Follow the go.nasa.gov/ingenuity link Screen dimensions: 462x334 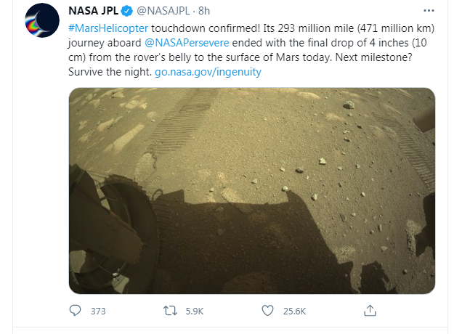(208, 72)
